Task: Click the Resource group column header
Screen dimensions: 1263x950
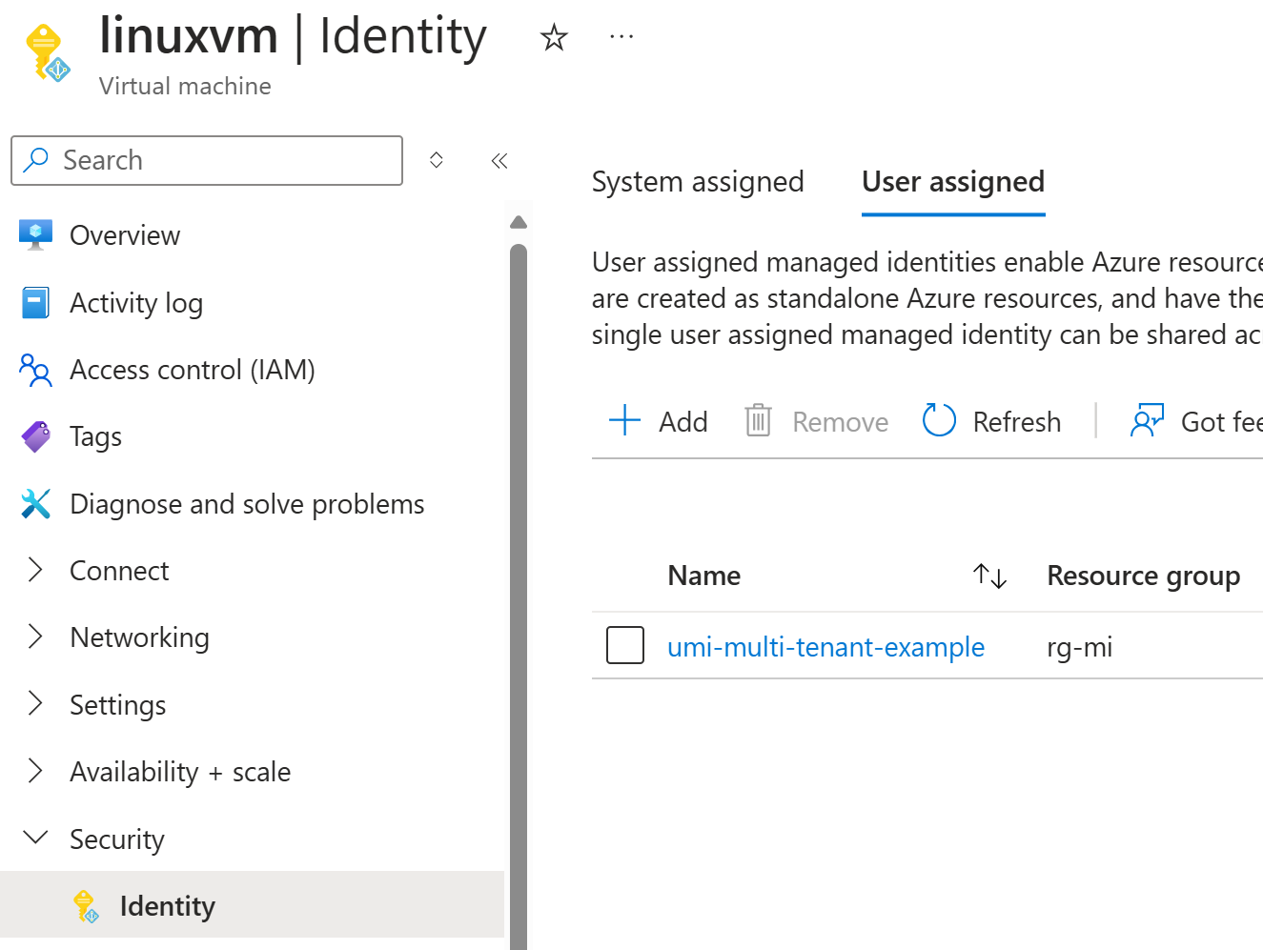Action: [x=1144, y=576]
